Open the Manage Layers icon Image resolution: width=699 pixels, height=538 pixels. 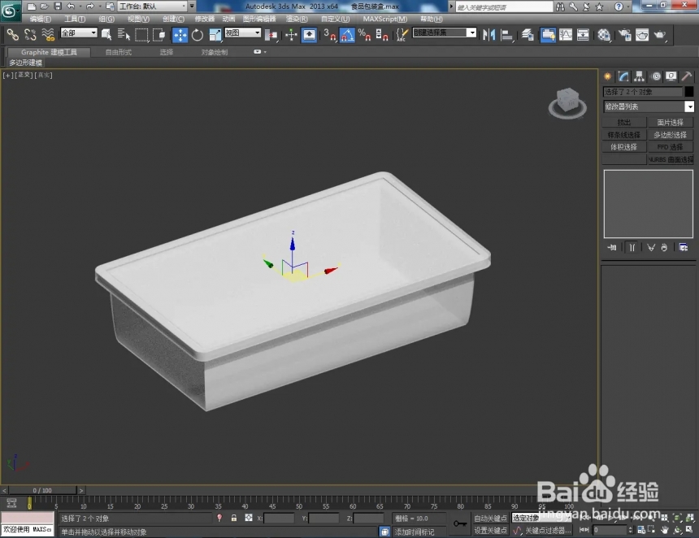click(x=528, y=35)
